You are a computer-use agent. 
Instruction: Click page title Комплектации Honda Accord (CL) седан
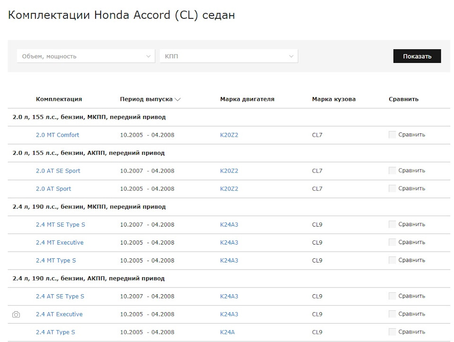[x=122, y=15]
